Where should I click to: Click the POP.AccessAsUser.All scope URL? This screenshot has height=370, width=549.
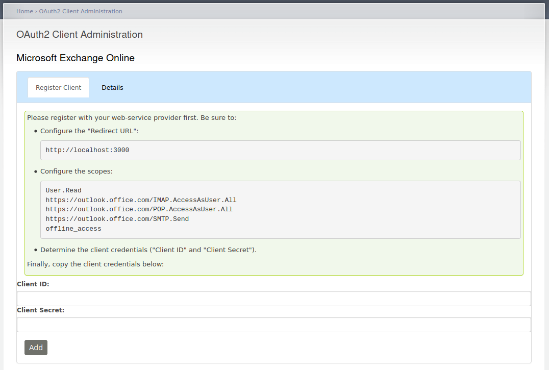[139, 209]
